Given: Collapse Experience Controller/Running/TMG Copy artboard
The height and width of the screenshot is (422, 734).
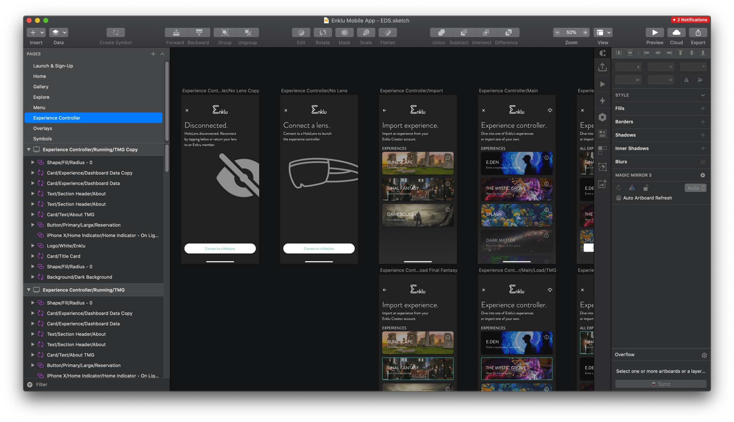Looking at the screenshot, I should pyautogui.click(x=28, y=150).
